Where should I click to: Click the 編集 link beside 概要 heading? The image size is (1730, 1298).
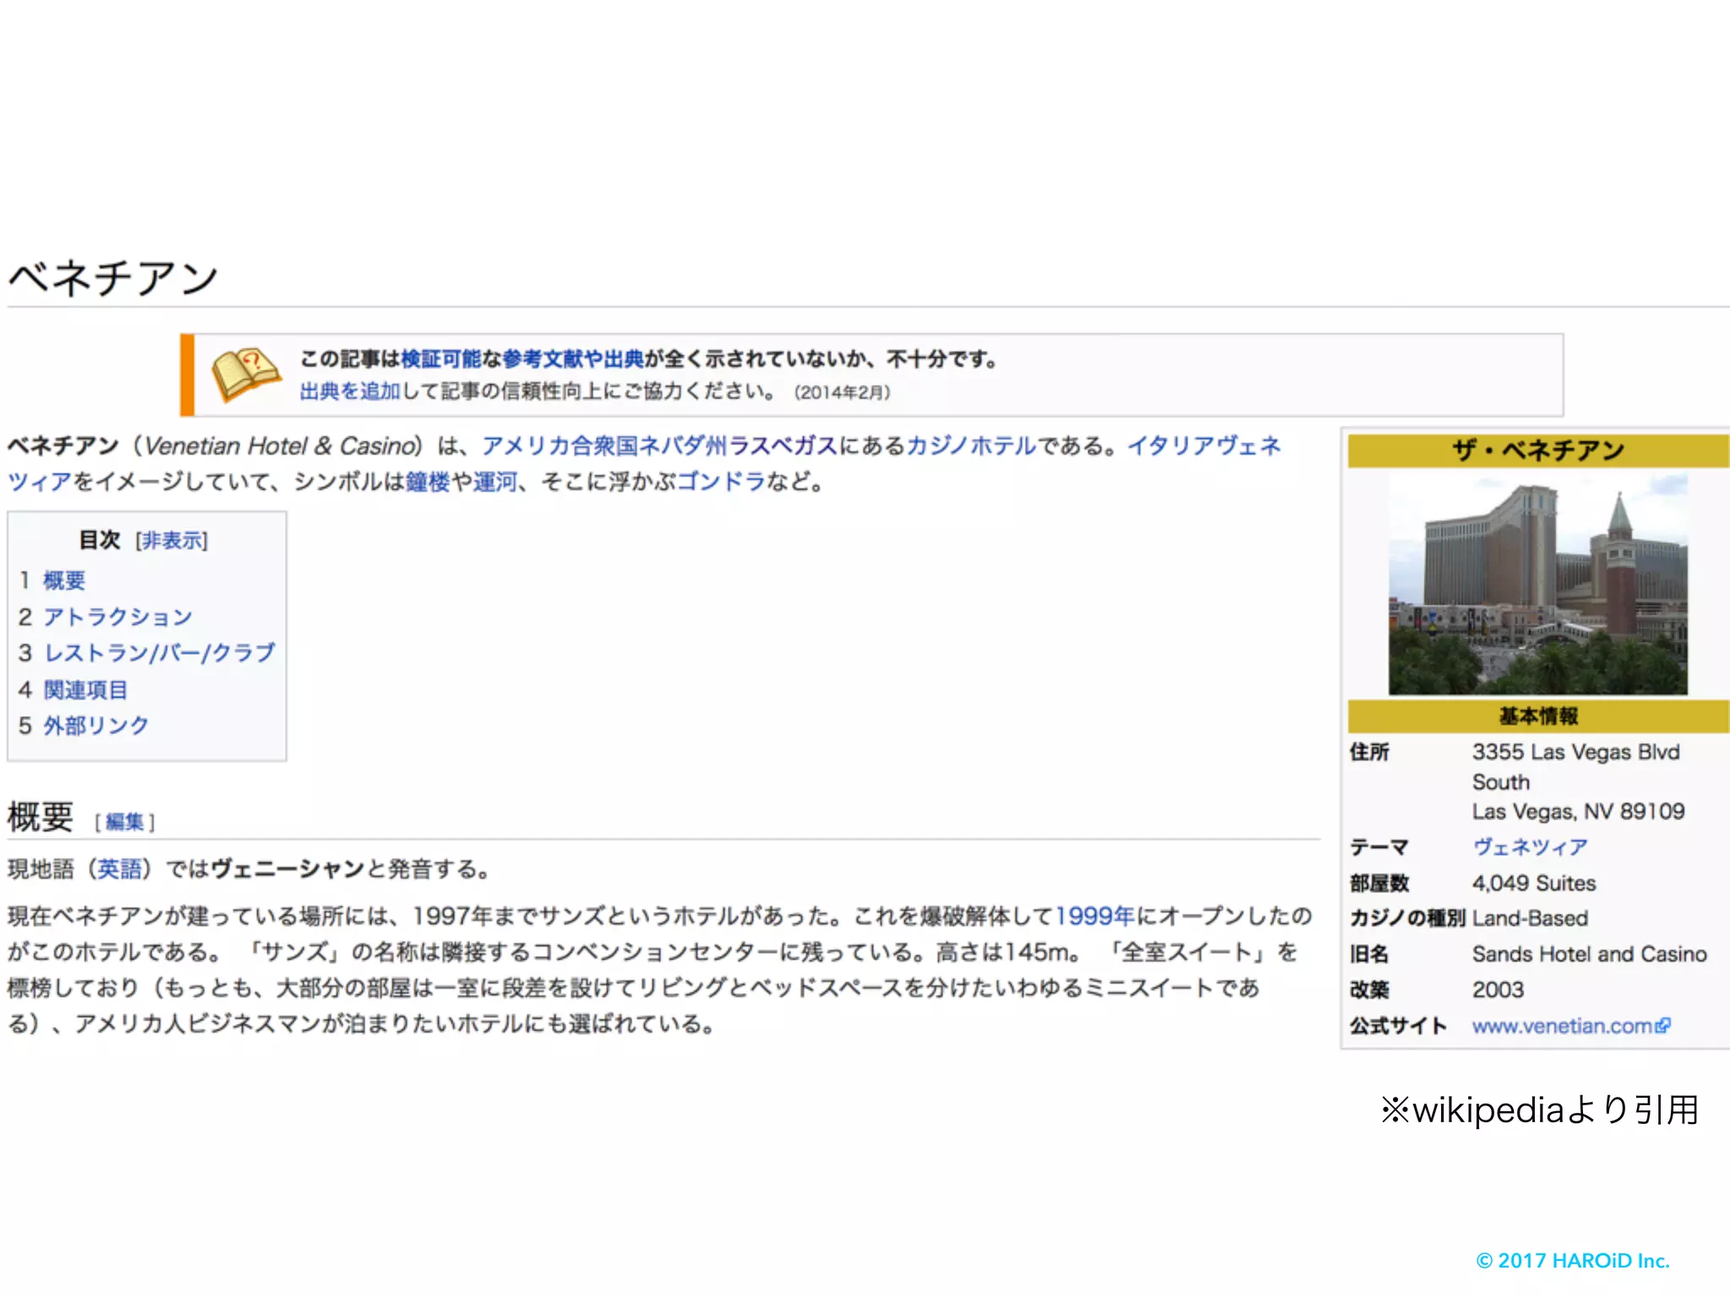coord(125,821)
